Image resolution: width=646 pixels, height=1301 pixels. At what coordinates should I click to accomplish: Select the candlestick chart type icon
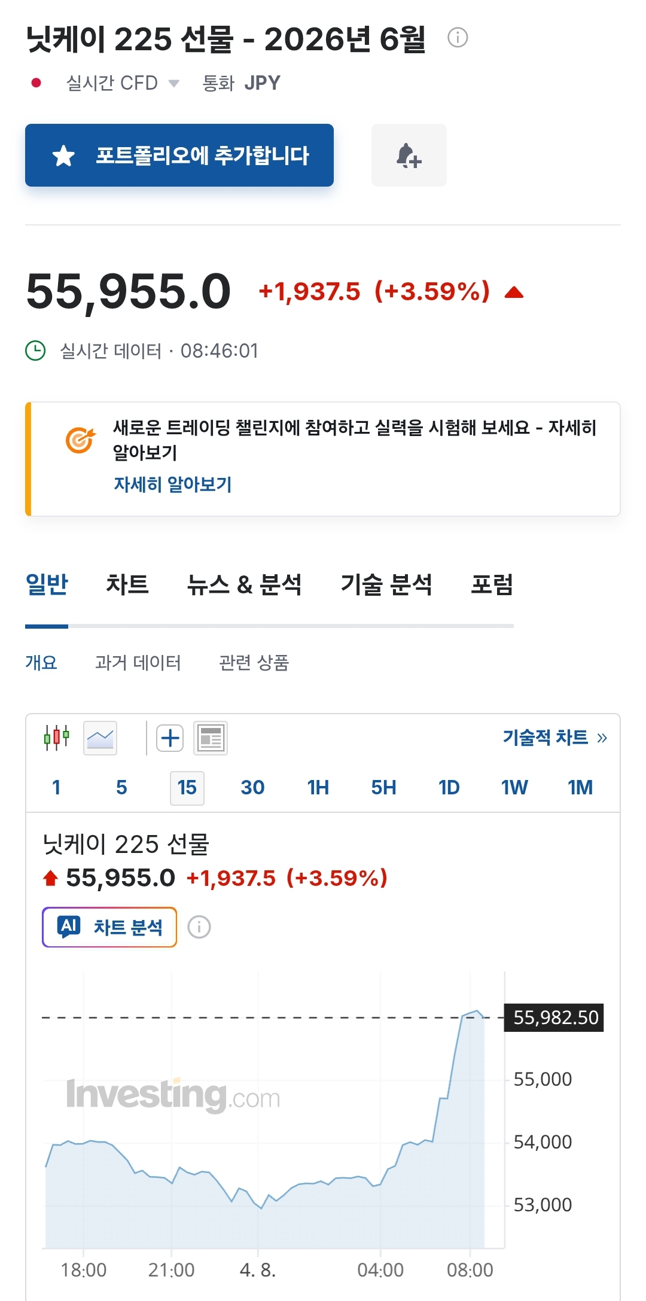coord(57,738)
